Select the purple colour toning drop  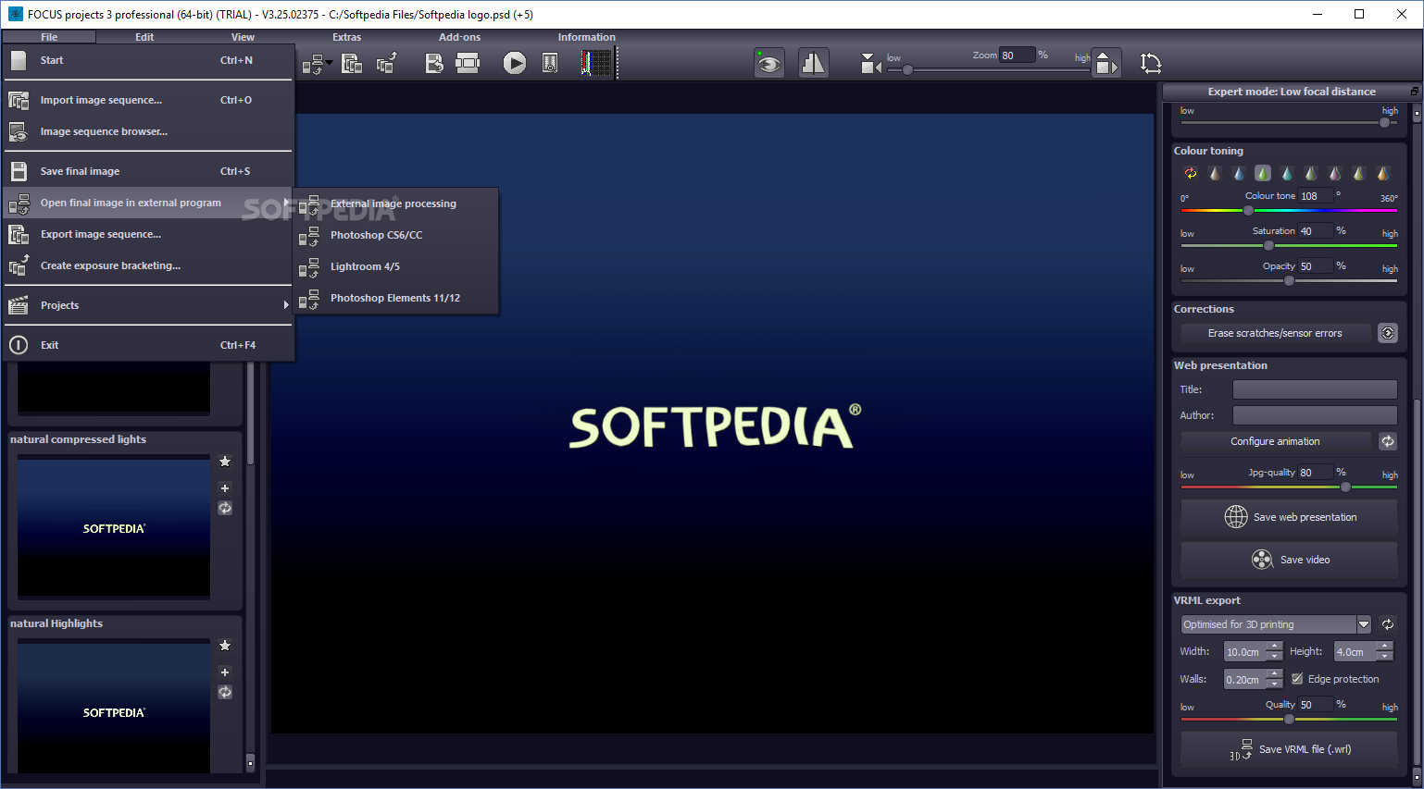coord(1335,173)
